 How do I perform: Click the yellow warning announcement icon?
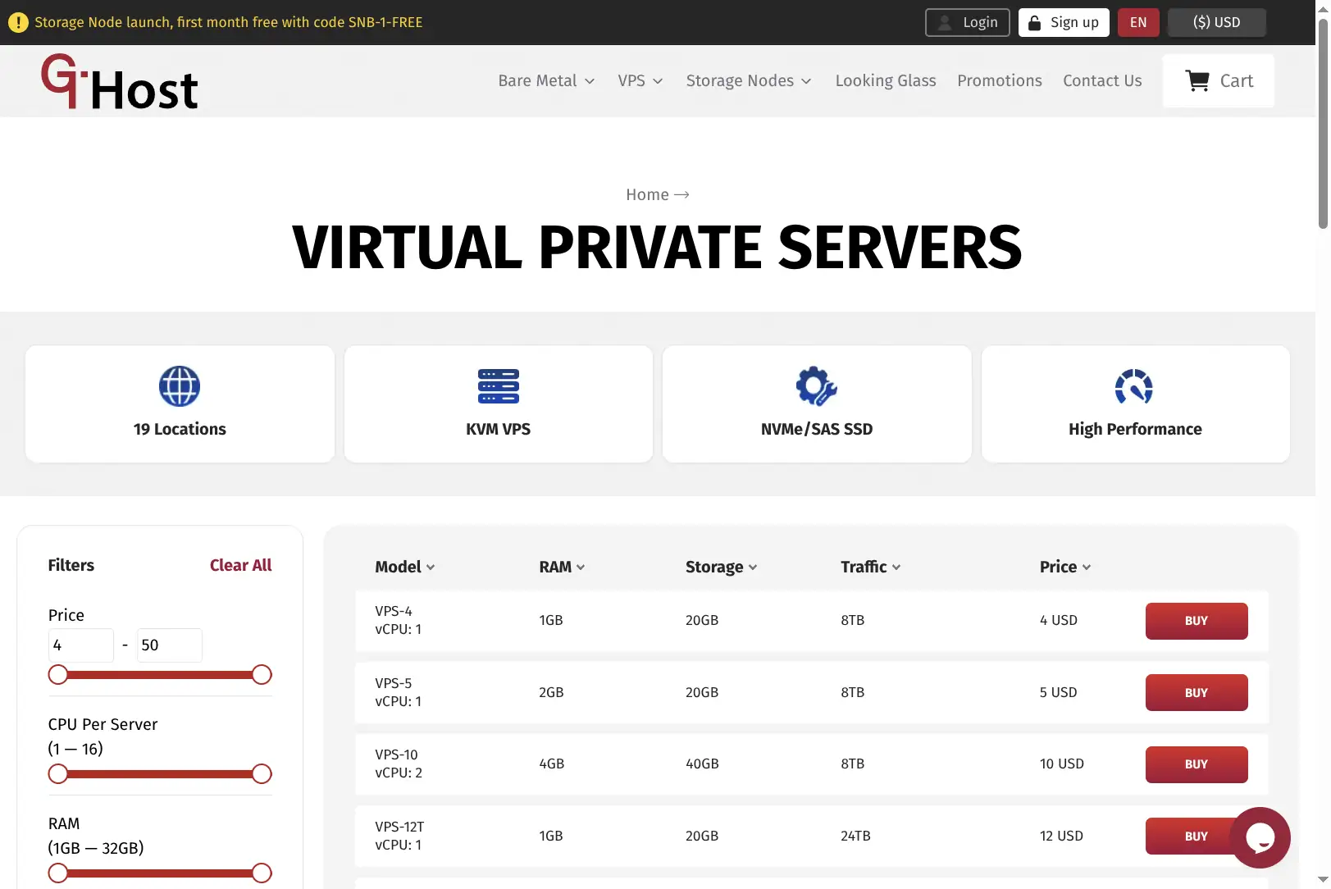(x=18, y=22)
